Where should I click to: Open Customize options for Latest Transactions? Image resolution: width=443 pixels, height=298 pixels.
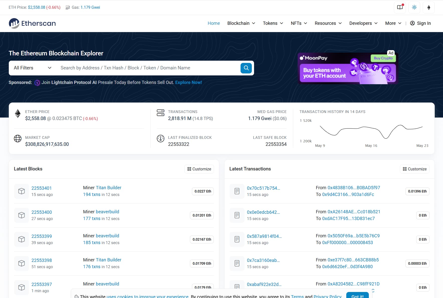coord(414,169)
